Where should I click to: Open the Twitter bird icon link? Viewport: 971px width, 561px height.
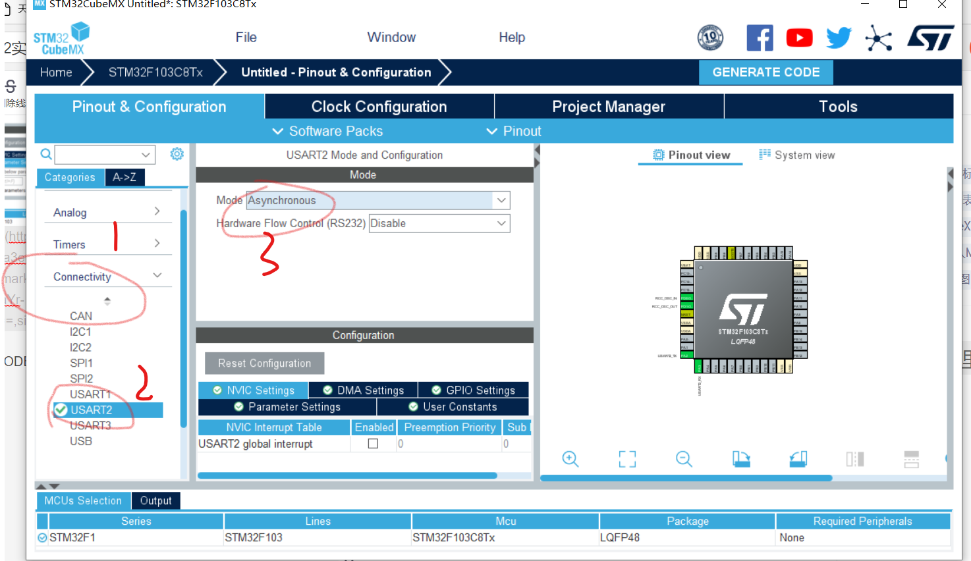[x=839, y=38]
